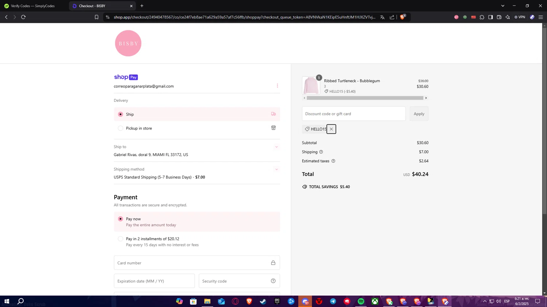Click the browser address bar URL
Image resolution: width=547 pixels, height=307 pixels.
tap(244, 17)
